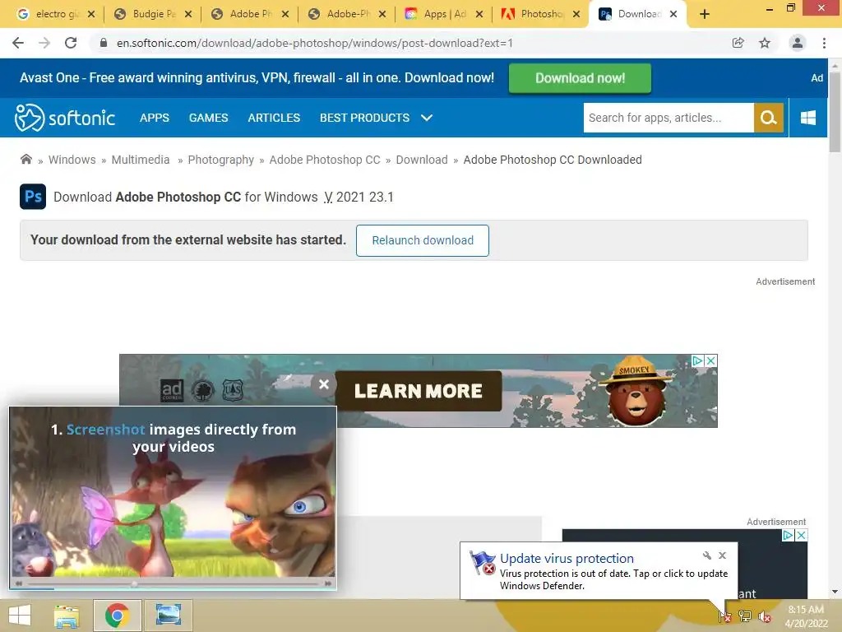Image resolution: width=842 pixels, height=632 pixels.
Task: Click the green Download now! button
Action: pos(580,78)
